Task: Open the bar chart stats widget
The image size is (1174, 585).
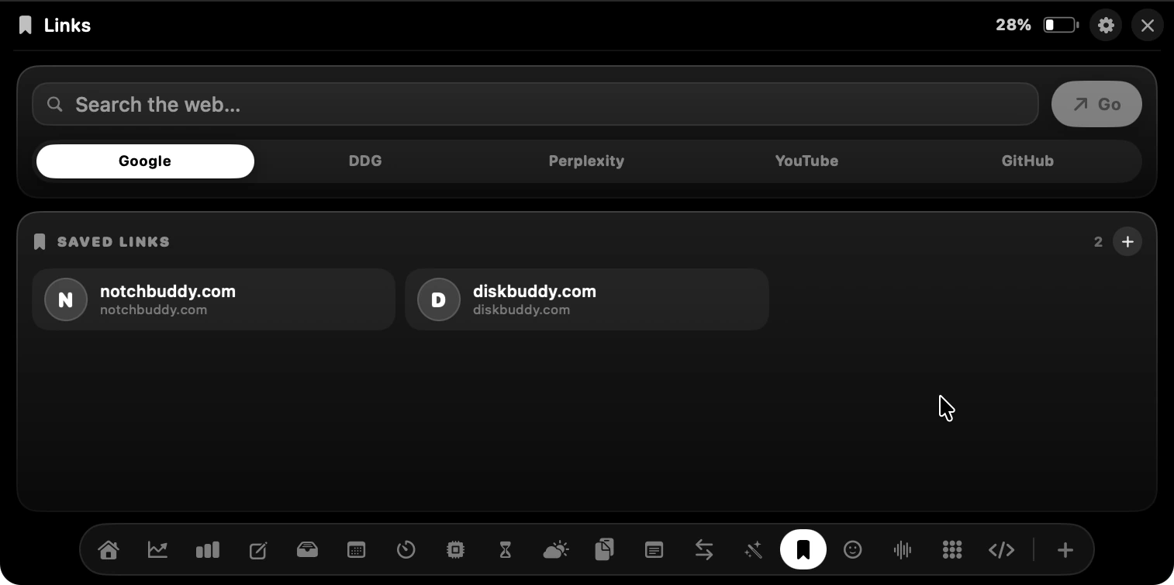Action: [208, 550]
